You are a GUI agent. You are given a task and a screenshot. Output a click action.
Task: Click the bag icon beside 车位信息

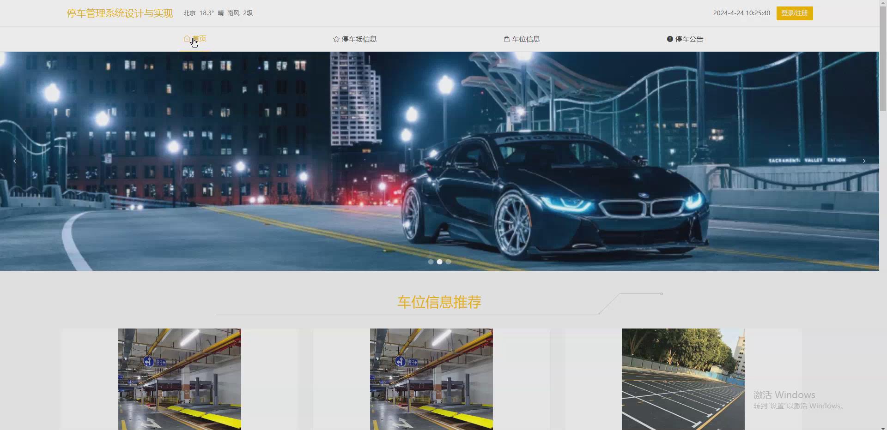click(507, 39)
